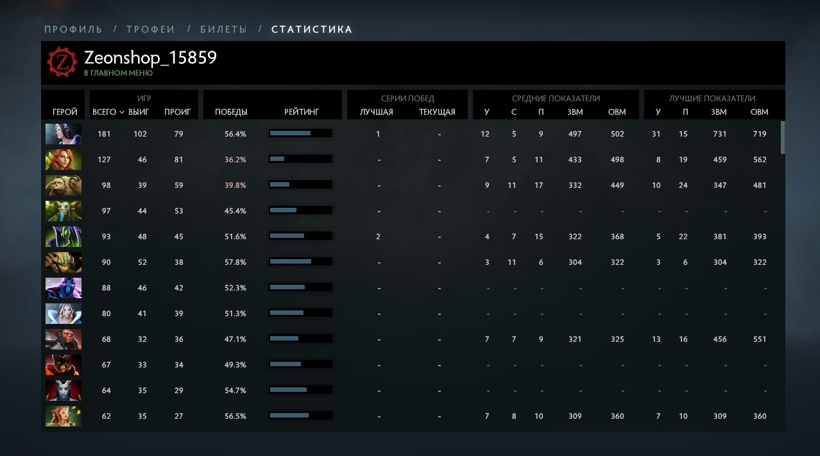Choose hero portrait in the 67-games row
The width and height of the screenshot is (820, 456).
64,365
